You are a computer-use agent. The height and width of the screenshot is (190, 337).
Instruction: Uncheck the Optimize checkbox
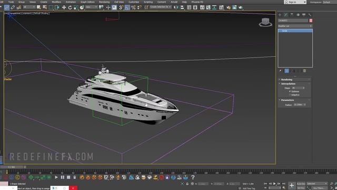(290, 91)
